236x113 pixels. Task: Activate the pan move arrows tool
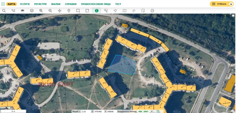point(60,11)
